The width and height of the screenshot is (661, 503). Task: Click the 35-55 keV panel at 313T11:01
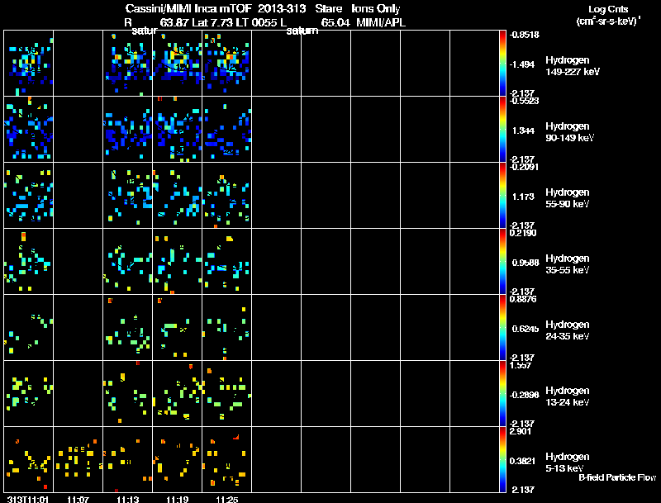pos(29,262)
